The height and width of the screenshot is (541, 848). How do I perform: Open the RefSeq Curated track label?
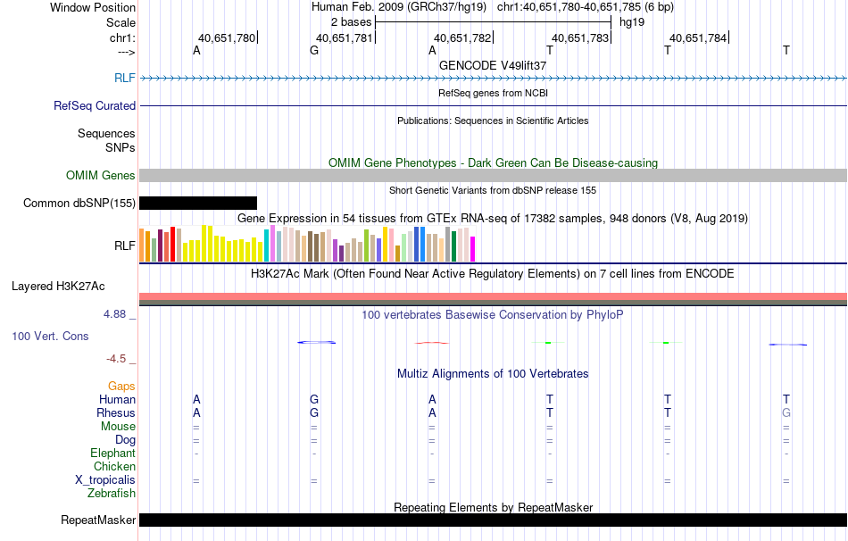[x=94, y=105]
